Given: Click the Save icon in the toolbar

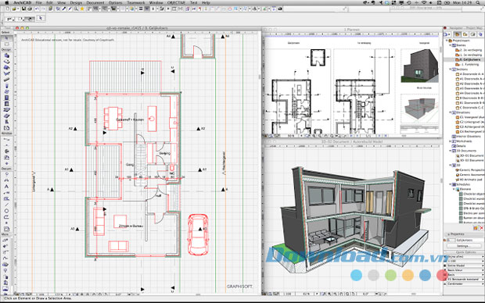Looking at the screenshot, I should (23, 9).
